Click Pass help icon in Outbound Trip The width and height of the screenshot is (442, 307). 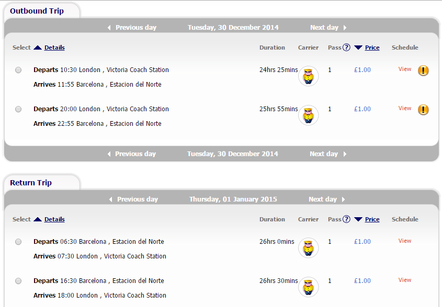point(346,48)
